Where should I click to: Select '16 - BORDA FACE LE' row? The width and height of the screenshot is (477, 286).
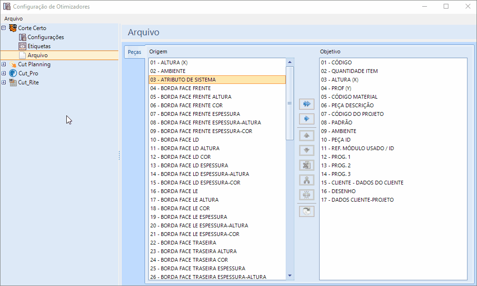tap(217, 191)
